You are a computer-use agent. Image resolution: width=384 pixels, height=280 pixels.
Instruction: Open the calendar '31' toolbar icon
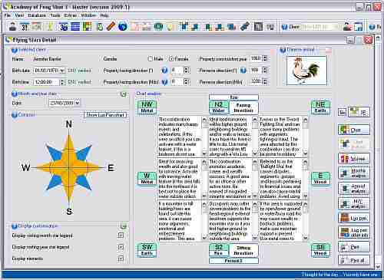[25, 26]
